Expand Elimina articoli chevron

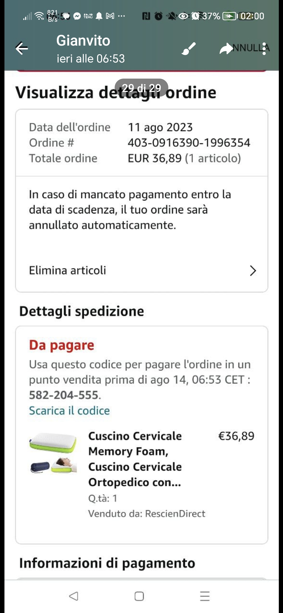pyautogui.click(x=253, y=271)
